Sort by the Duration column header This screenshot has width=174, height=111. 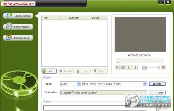(73, 18)
